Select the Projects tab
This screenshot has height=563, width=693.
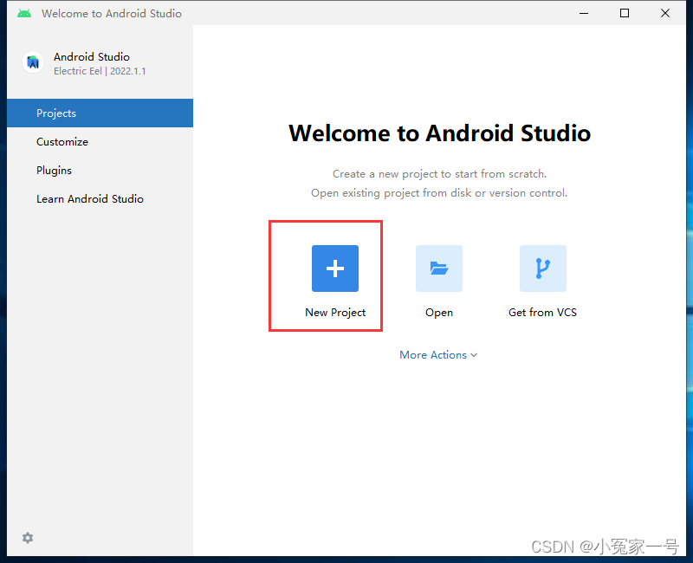coord(100,113)
